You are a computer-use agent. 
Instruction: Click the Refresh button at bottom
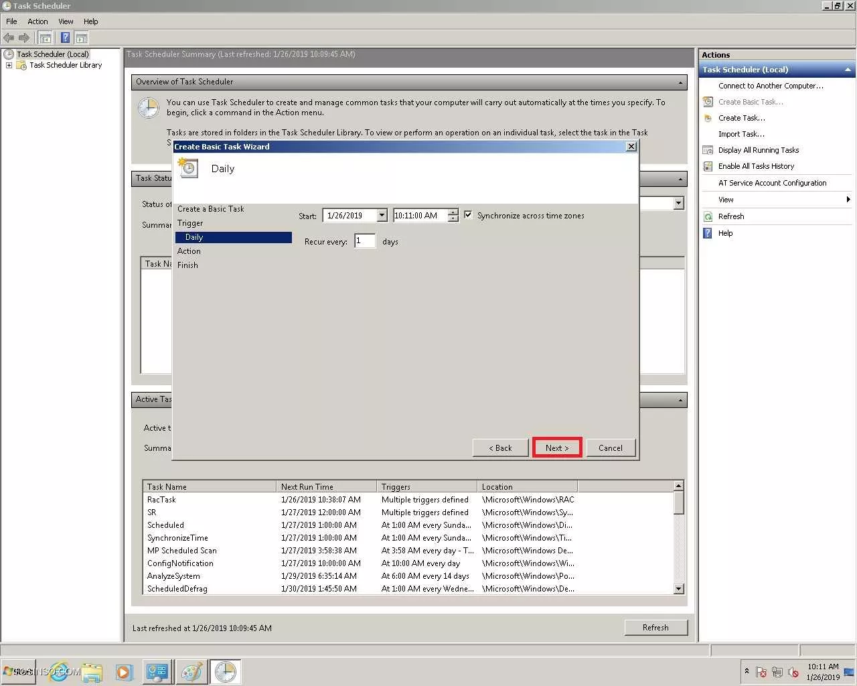[655, 628]
